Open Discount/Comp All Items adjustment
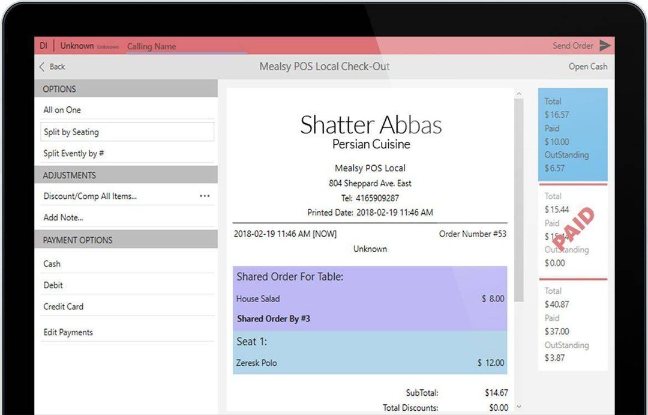The width and height of the screenshot is (648, 415). pyautogui.click(x=90, y=196)
